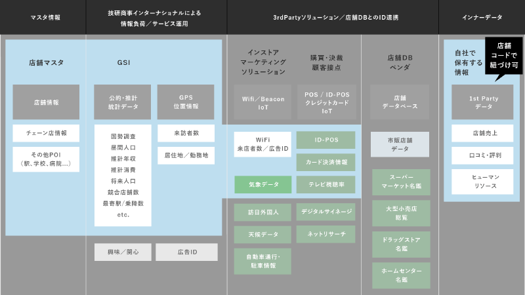The image size is (525, 295).
Task: Click the 店舗情報 gray box
Action: (x=46, y=102)
